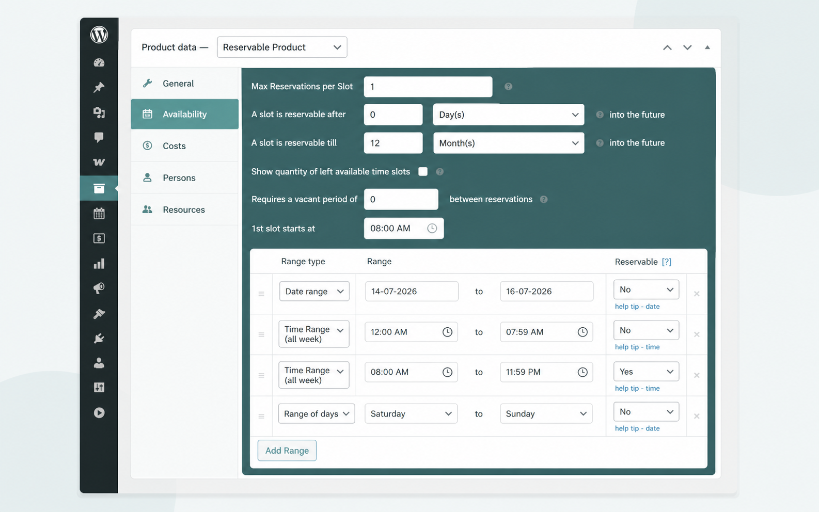Click the vacant period input field
The image size is (819, 512).
[x=401, y=199]
